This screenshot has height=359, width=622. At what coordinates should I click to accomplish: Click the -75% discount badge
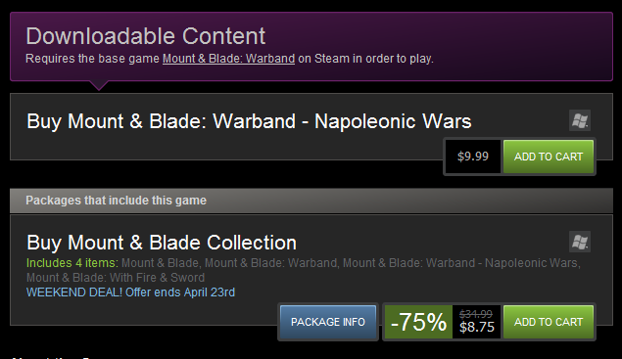point(418,322)
